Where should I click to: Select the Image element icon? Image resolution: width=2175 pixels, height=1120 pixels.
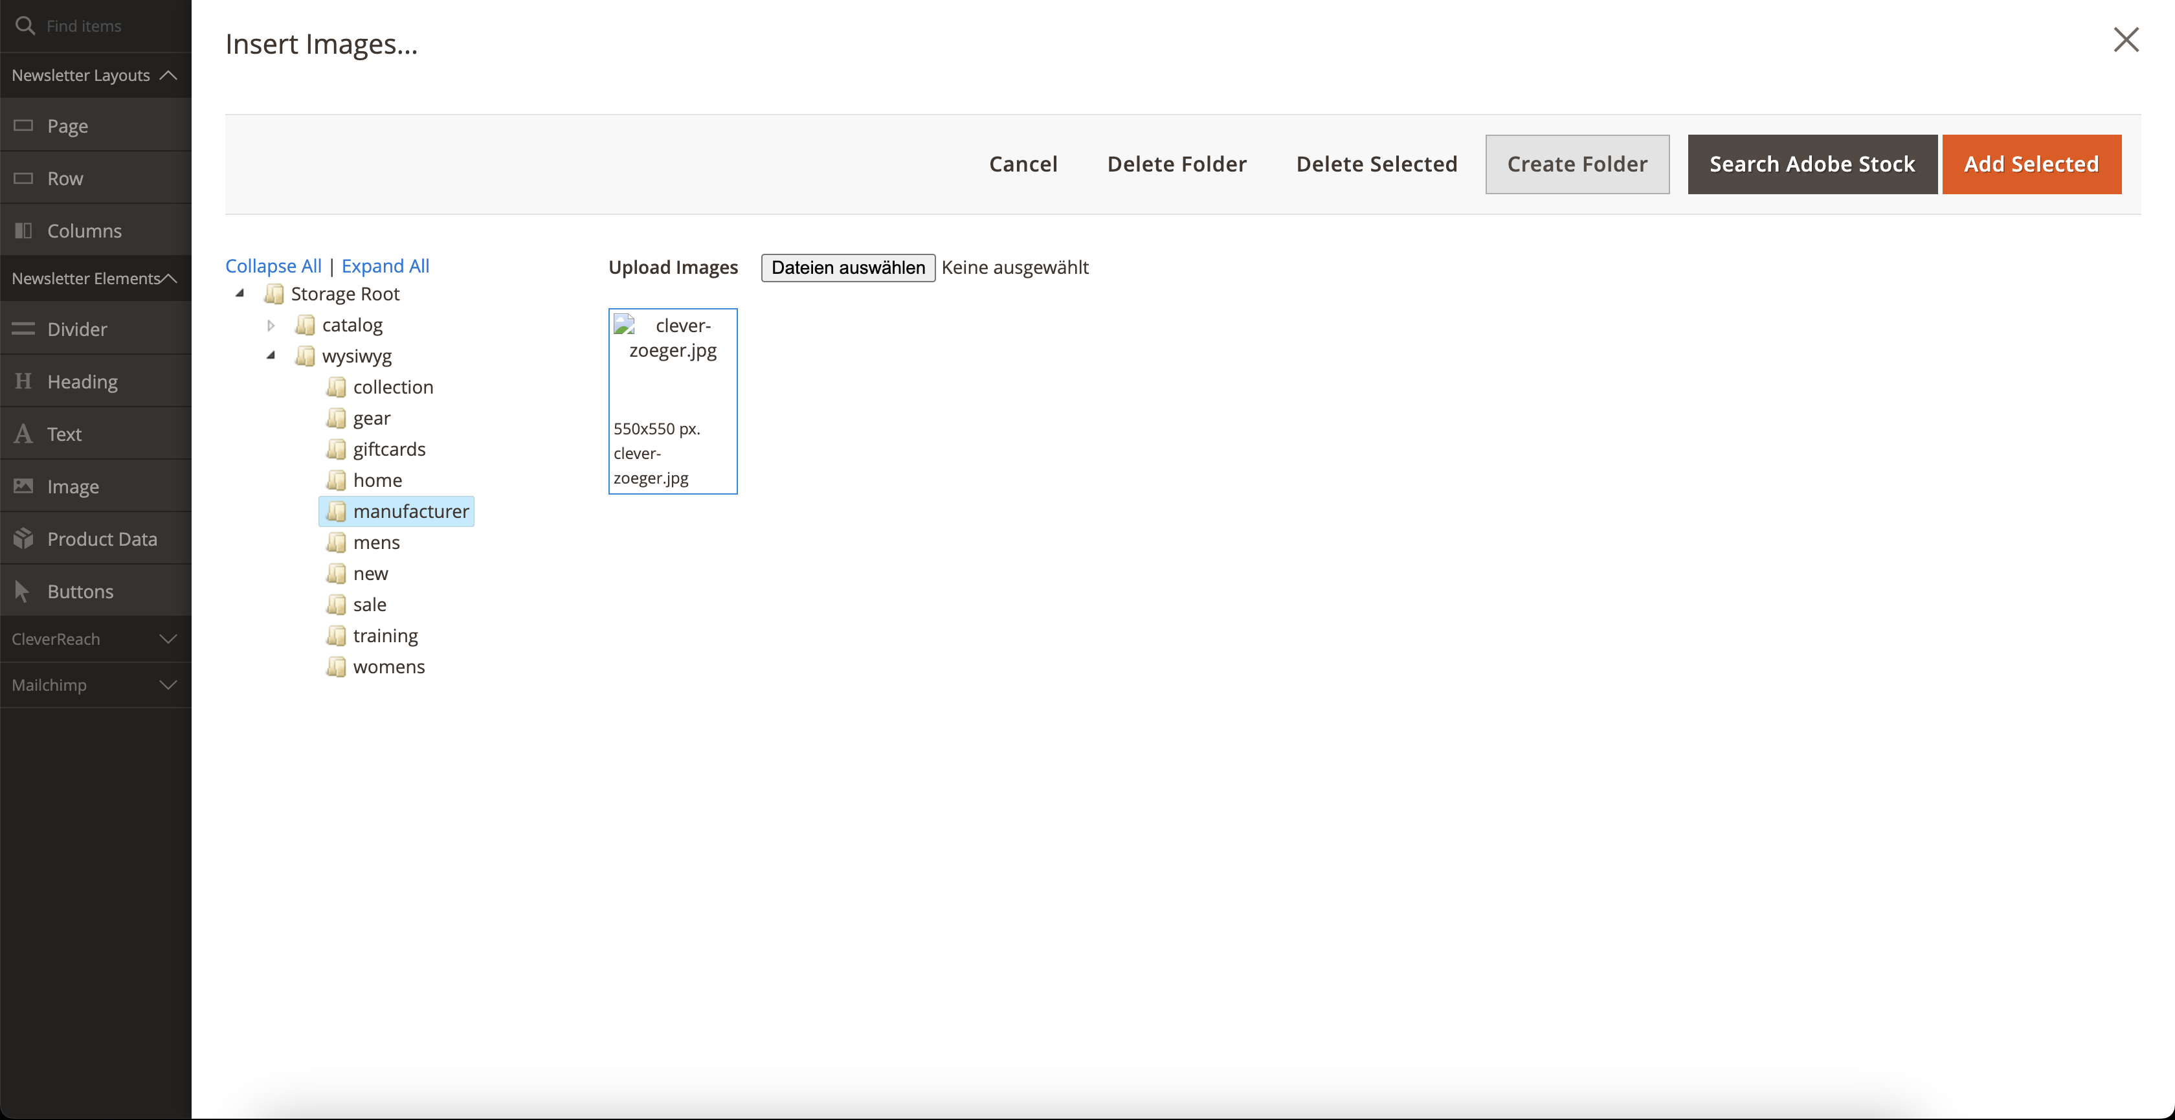pyautogui.click(x=24, y=486)
